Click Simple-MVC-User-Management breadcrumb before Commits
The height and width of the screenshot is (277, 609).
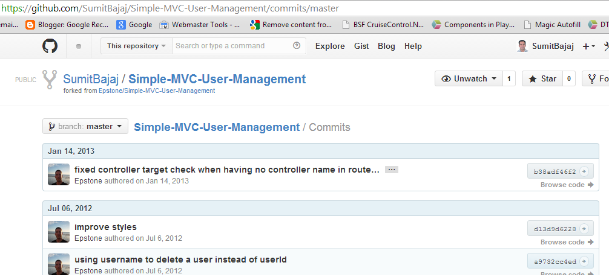pyautogui.click(x=217, y=127)
